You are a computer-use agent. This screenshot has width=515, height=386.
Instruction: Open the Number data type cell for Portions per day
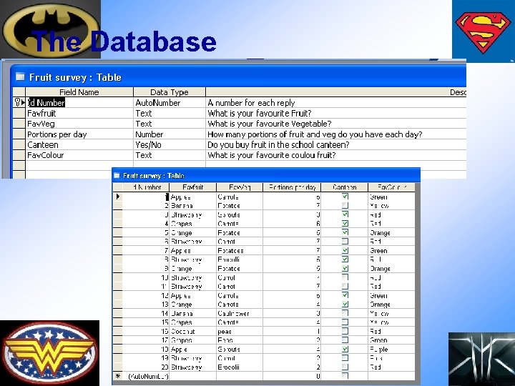click(x=170, y=134)
